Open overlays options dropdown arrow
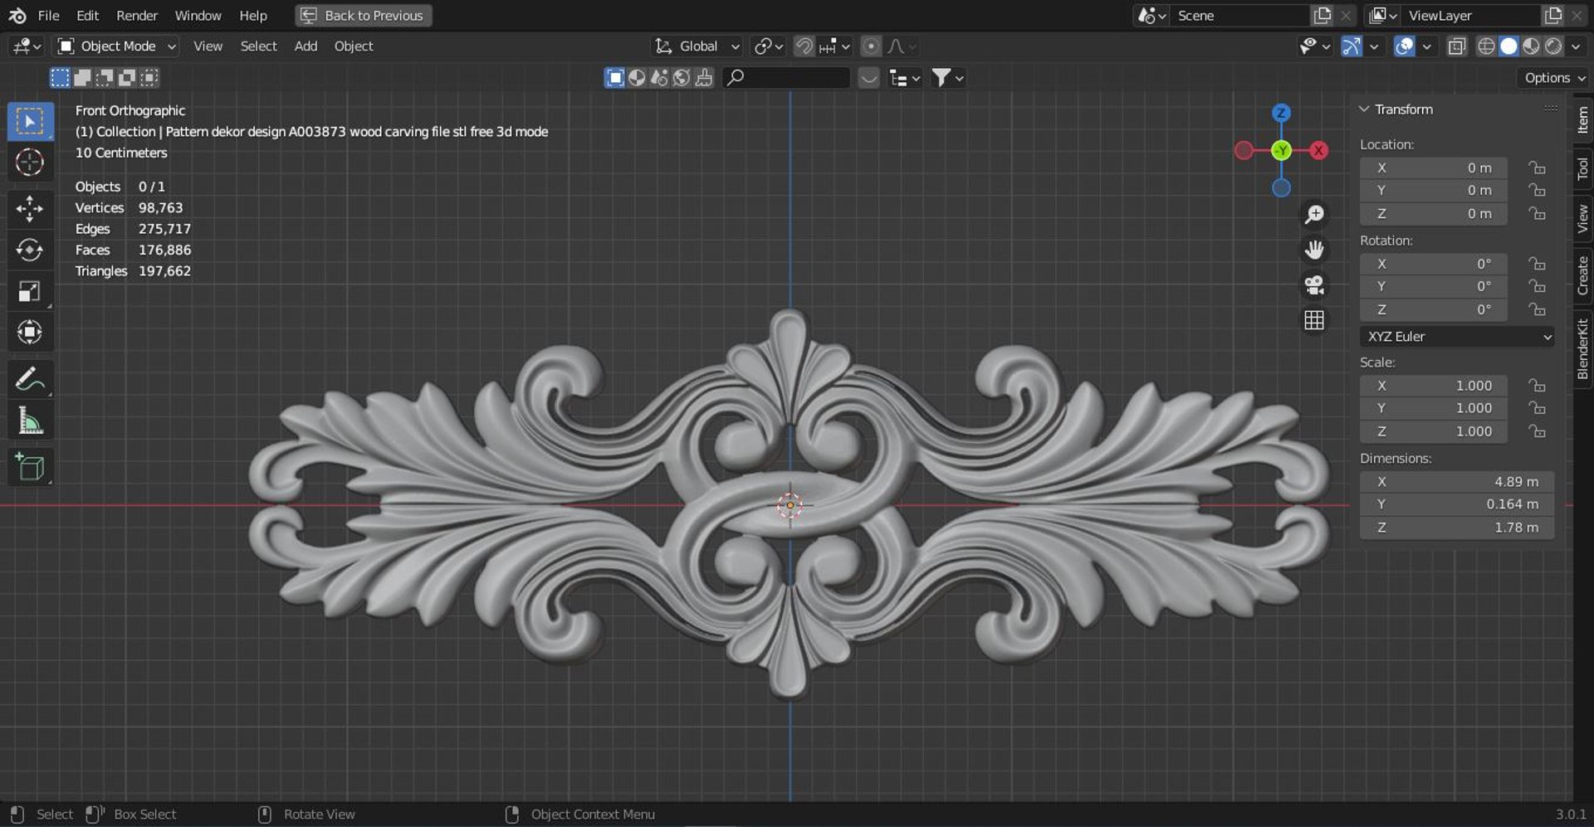 click(x=1426, y=46)
